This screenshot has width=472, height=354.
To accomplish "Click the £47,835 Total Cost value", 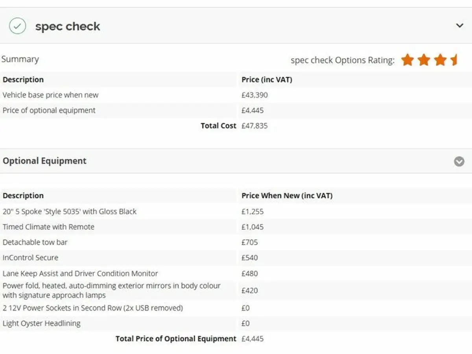I will tap(254, 126).
